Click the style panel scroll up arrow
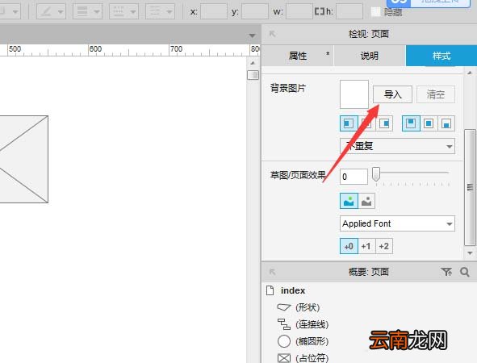Screen dimensions: 477x363 click(470, 73)
